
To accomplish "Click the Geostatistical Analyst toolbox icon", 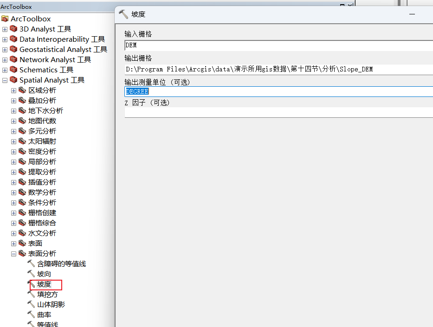I will click(13, 49).
